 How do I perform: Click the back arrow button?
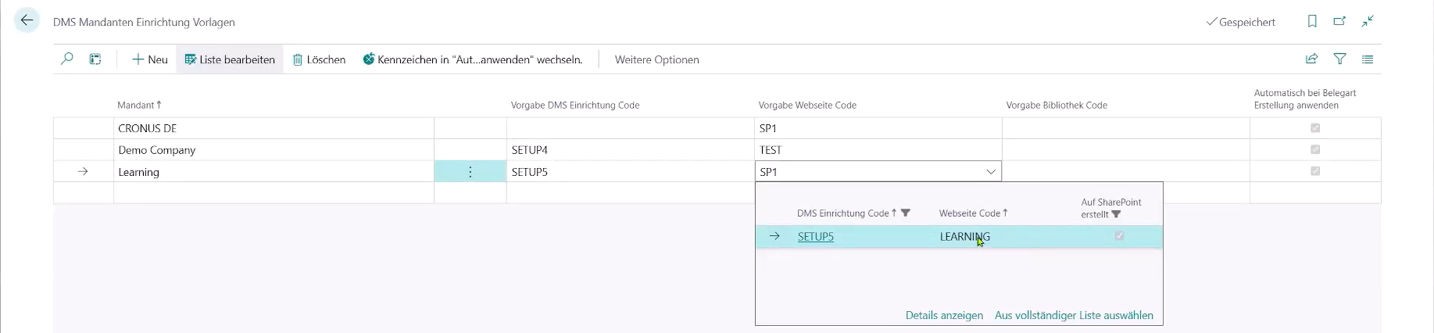pos(27,21)
